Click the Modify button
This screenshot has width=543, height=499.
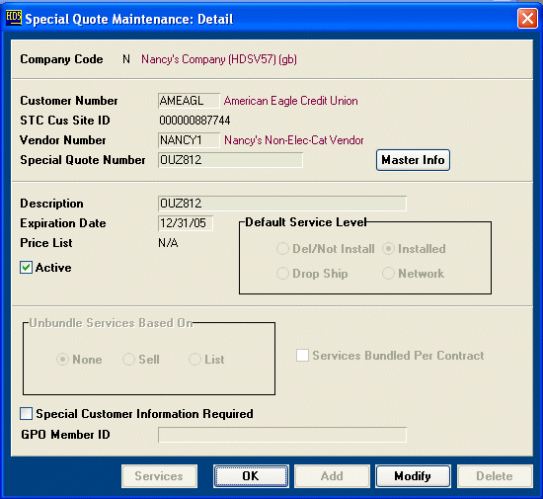413,476
